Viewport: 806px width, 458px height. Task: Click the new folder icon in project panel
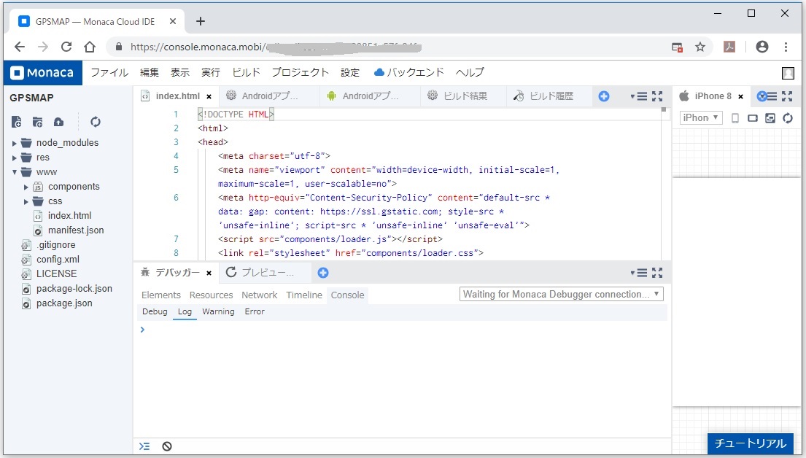pyautogui.click(x=37, y=122)
